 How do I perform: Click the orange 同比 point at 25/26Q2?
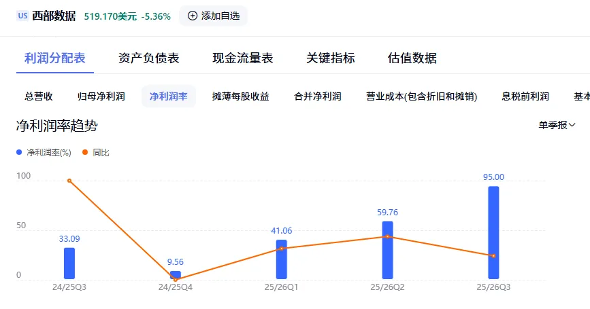pyautogui.click(x=388, y=236)
